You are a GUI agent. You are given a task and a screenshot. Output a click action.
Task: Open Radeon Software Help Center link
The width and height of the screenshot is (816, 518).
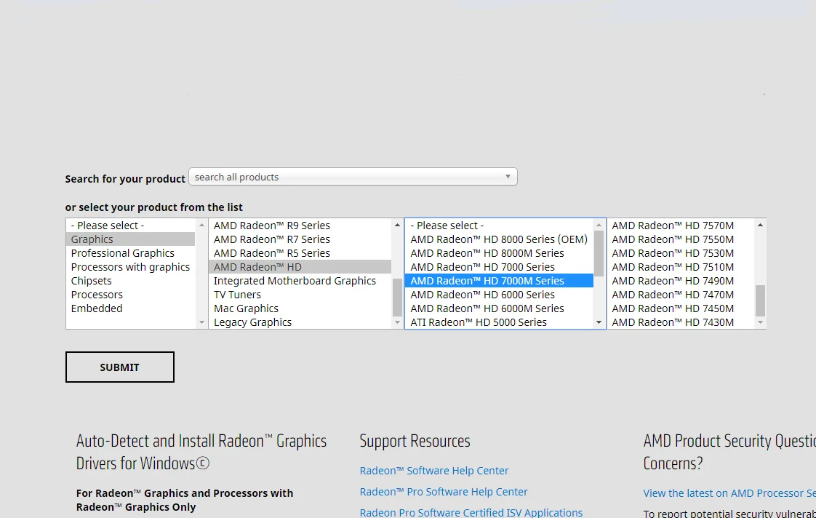click(x=434, y=471)
